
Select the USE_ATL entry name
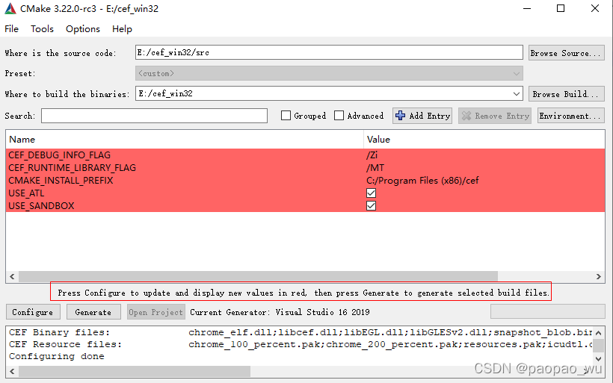coord(26,193)
